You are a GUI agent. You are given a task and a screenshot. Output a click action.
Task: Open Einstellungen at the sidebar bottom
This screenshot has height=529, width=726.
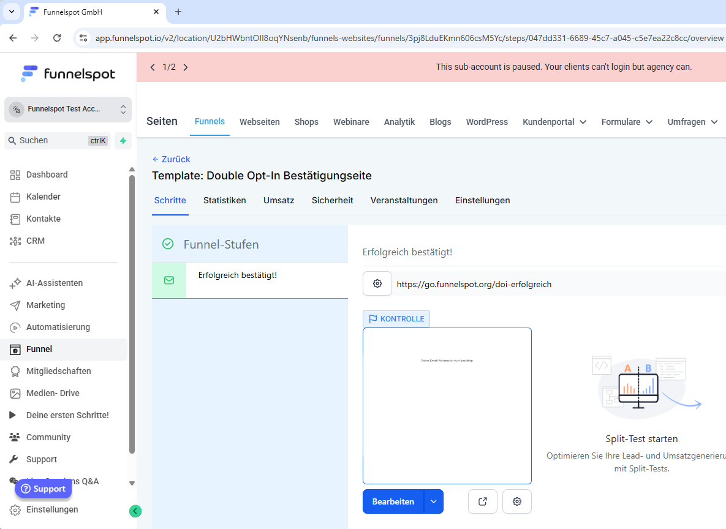[x=52, y=509]
